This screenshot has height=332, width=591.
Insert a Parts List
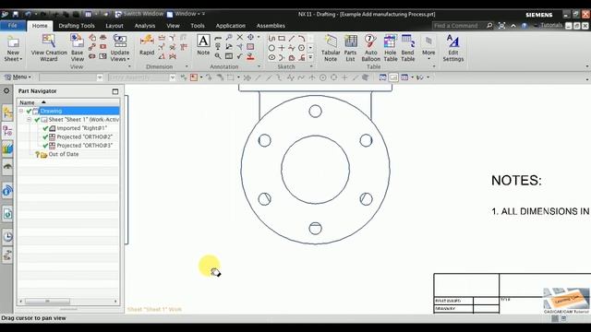tap(350, 48)
